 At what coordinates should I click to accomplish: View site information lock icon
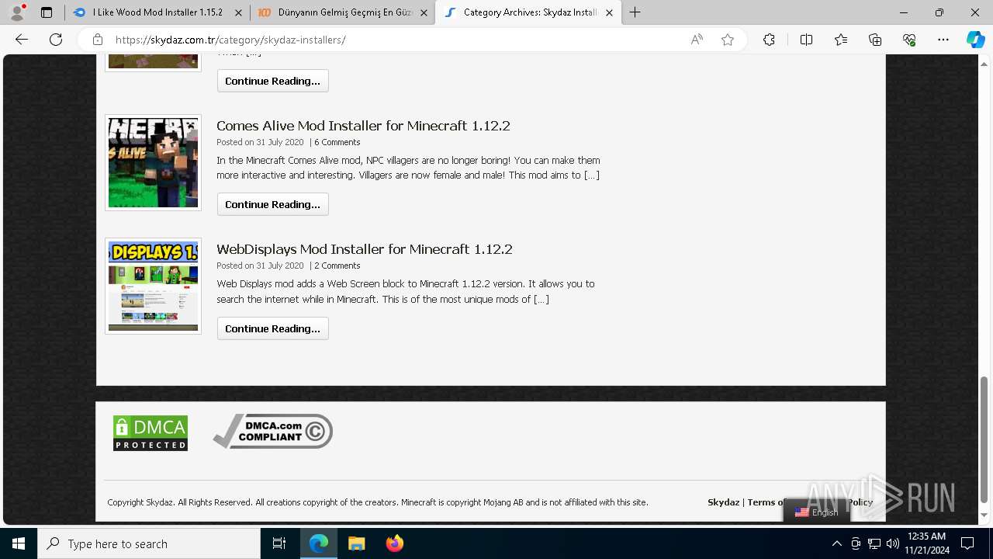pos(97,40)
